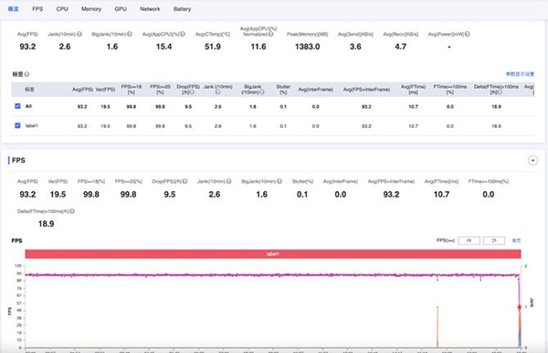Open the info icon beside Jank(/10min) summary
The image size is (548, 353).
pyautogui.click(x=79, y=34)
